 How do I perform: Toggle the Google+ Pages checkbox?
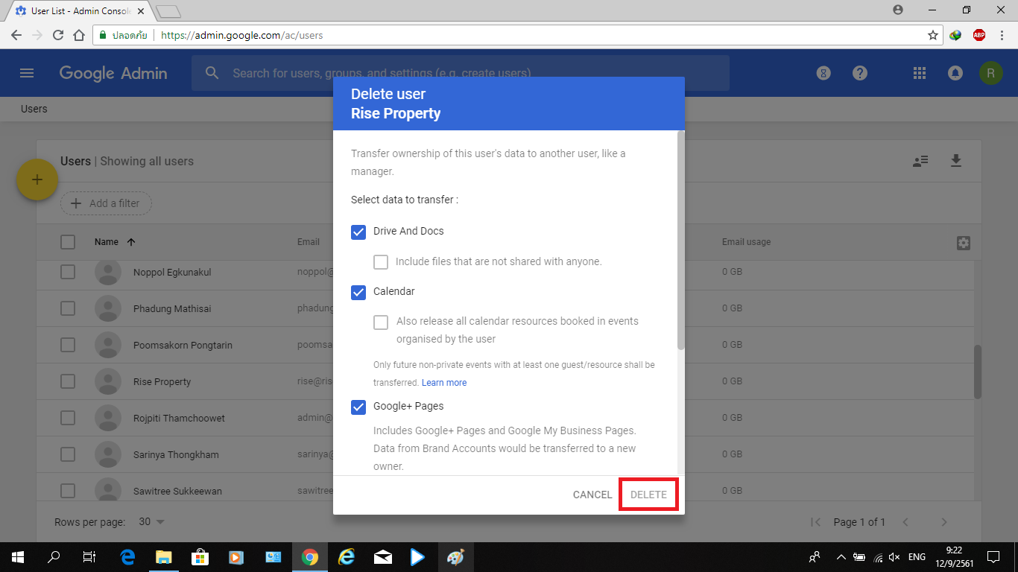click(x=358, y=407)
